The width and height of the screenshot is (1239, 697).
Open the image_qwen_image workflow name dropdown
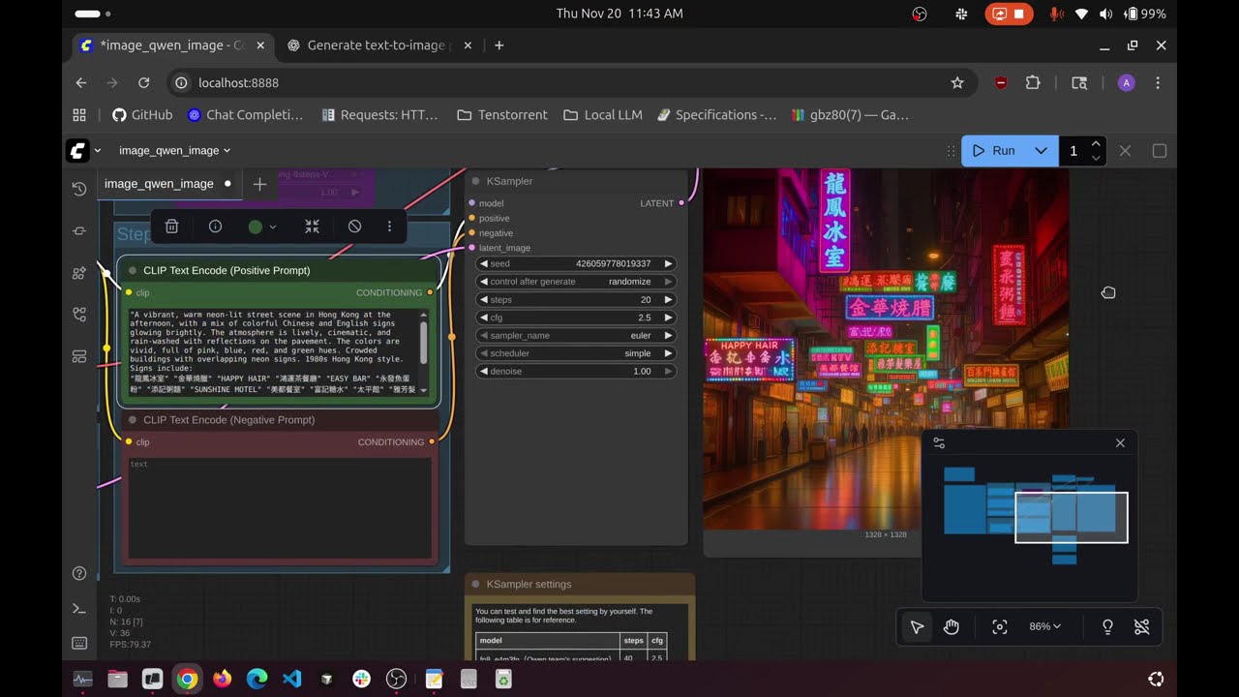pos(174,150)
